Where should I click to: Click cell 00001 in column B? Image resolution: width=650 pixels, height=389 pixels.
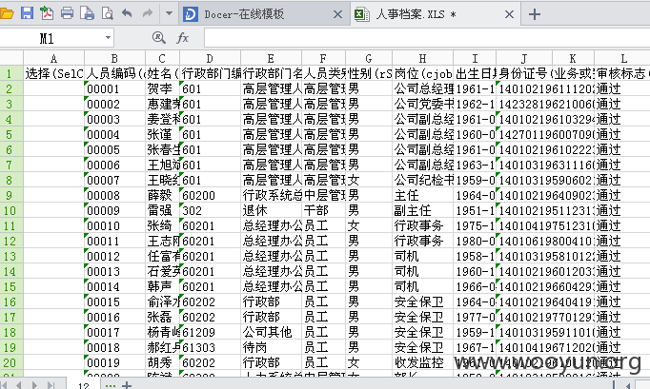coord(114,89)
